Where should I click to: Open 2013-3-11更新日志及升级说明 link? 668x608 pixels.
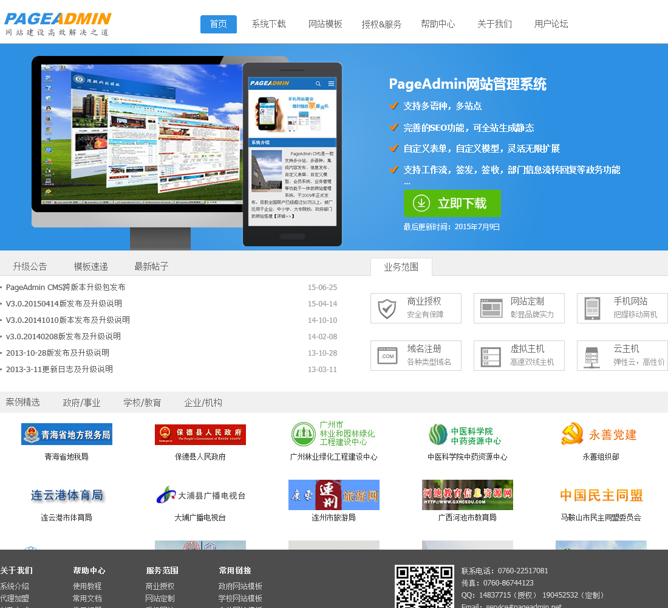click(60, 369)
